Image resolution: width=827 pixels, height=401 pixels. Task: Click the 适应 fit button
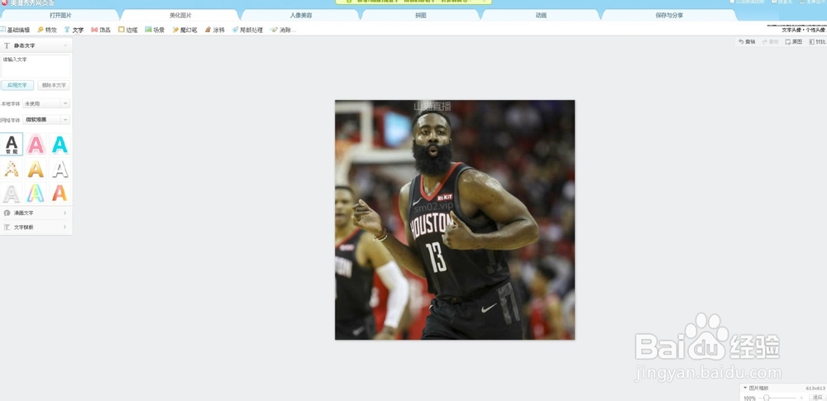[x=818, y=398]
